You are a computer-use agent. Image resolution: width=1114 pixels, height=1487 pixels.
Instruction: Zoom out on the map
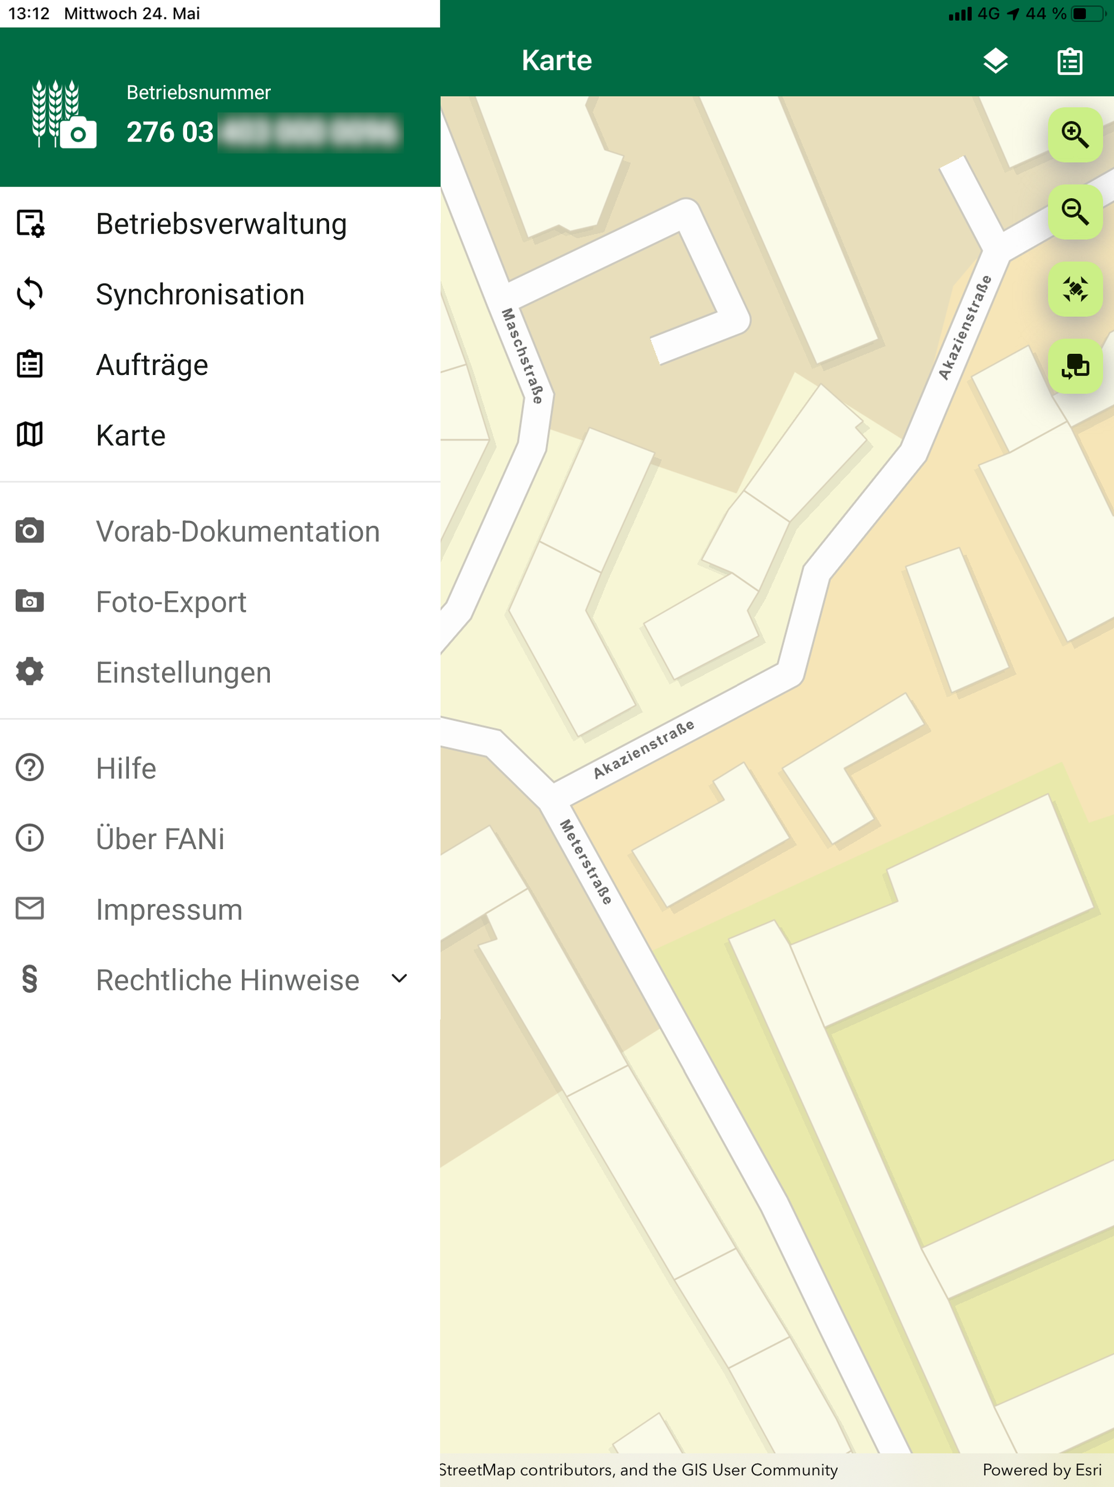[1075, 212]
